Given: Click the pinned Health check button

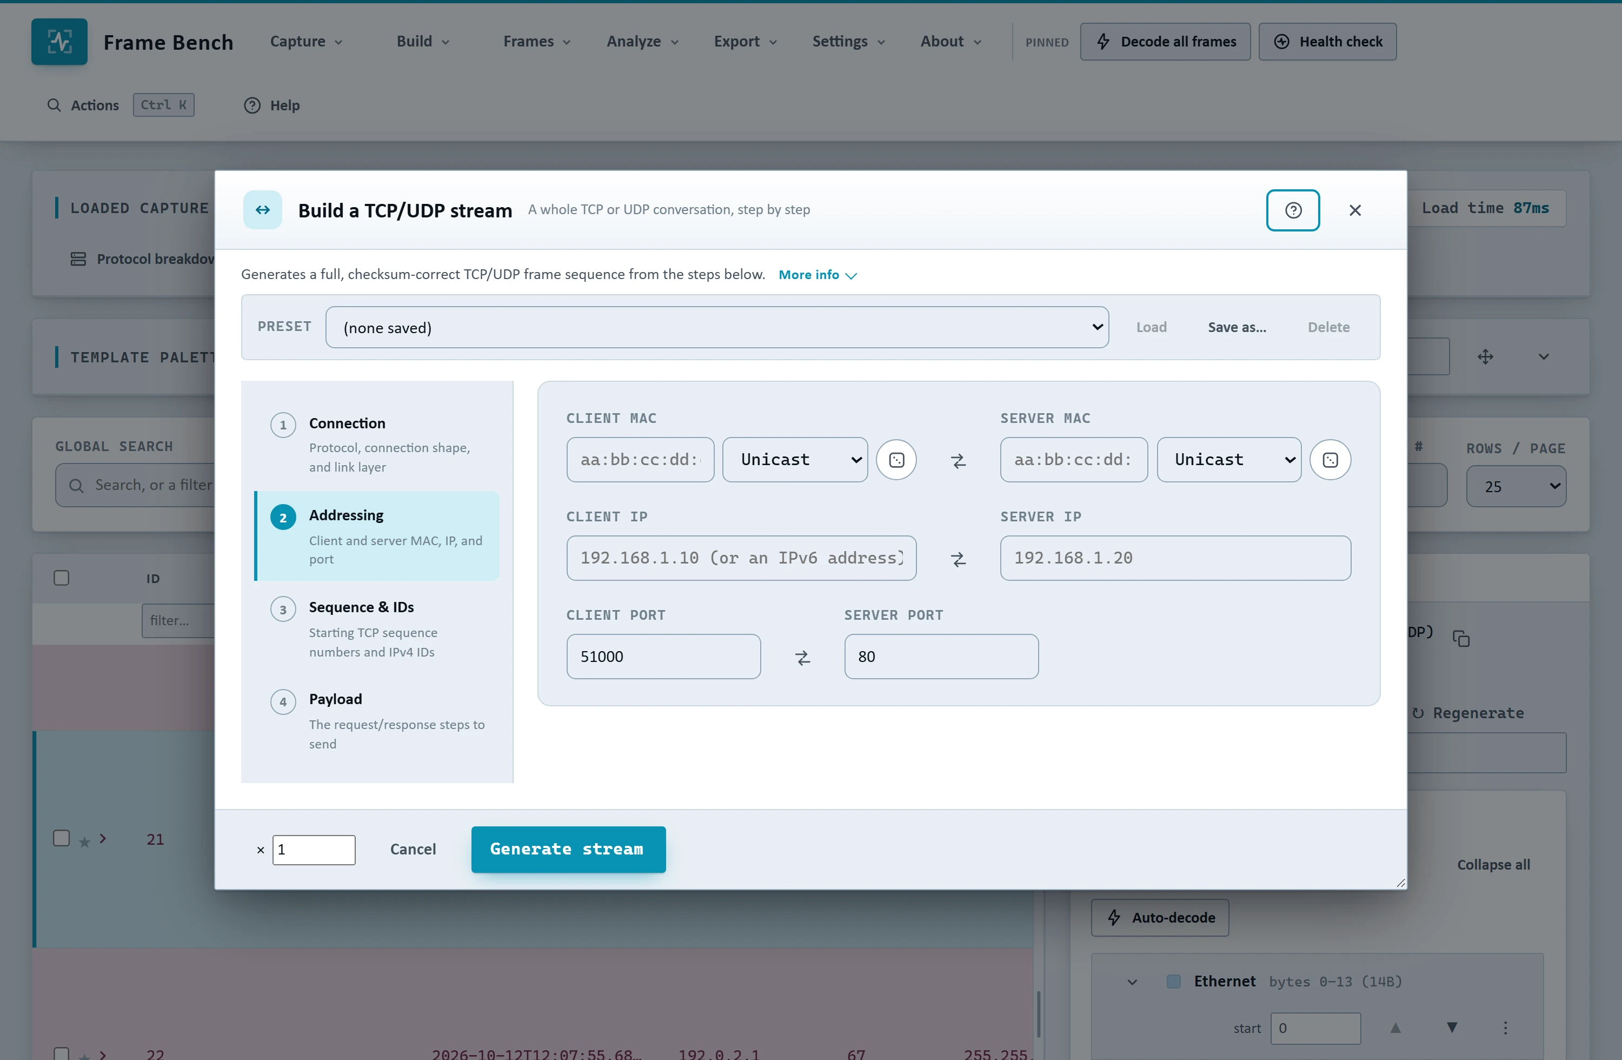Looking at the screenshot, I should [x=1327, y=42].
